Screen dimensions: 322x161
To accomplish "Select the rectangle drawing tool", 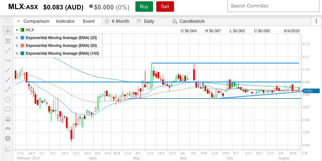I will pyautogui.click(x=8, y=109).
